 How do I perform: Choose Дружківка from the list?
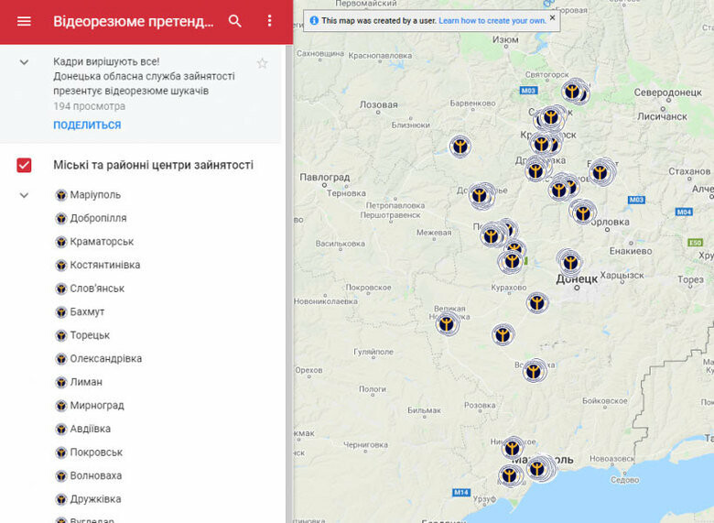click(x=95, y=499)
